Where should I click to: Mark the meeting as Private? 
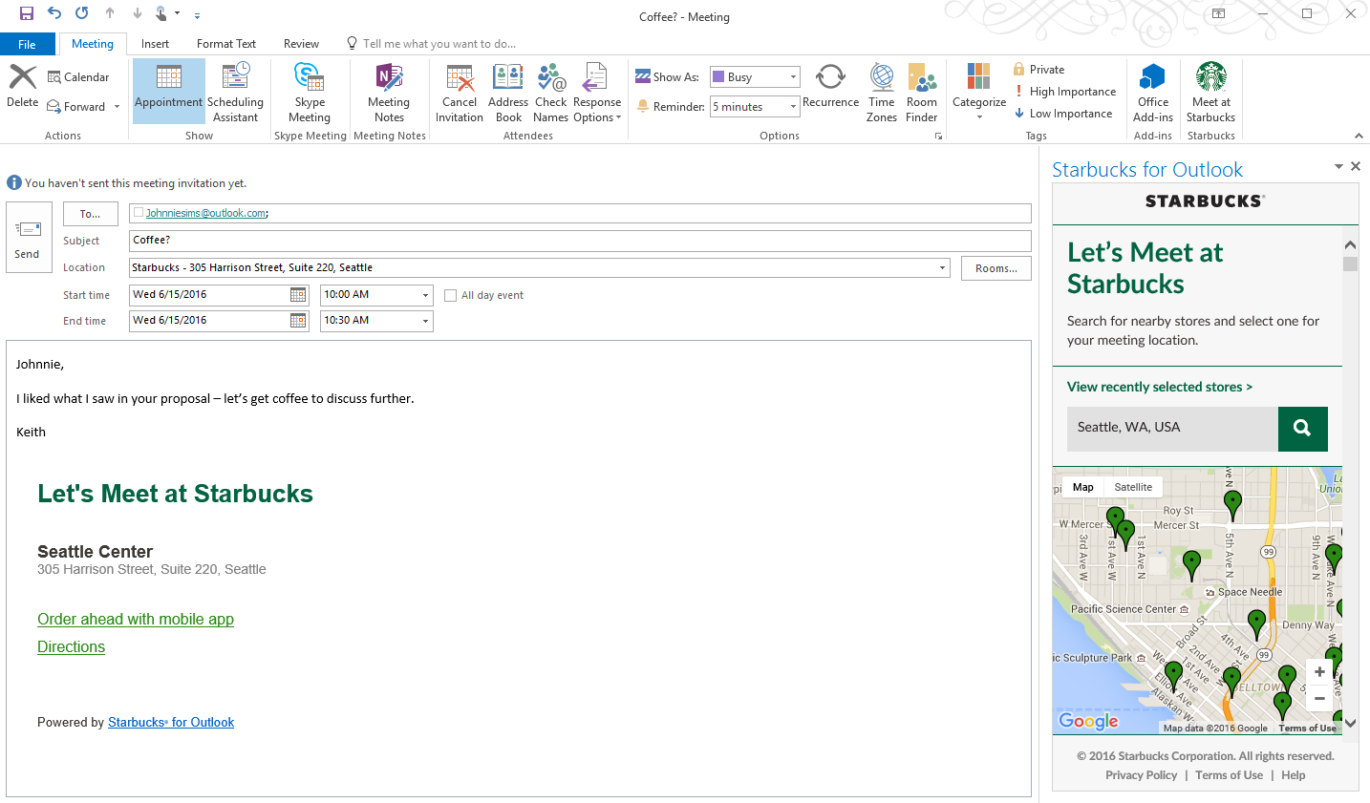coord(1038,70)
